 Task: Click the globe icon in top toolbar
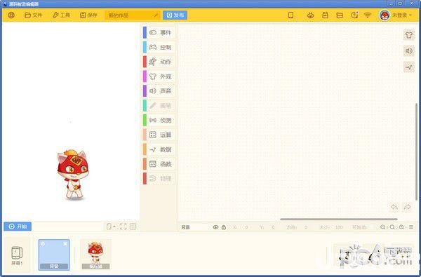point(11,15)
